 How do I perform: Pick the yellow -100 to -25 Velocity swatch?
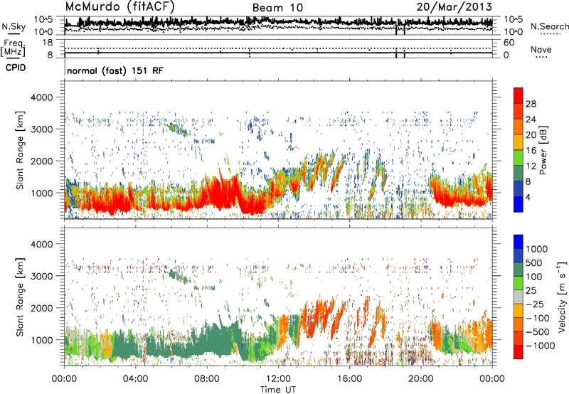tap(519, 312)
